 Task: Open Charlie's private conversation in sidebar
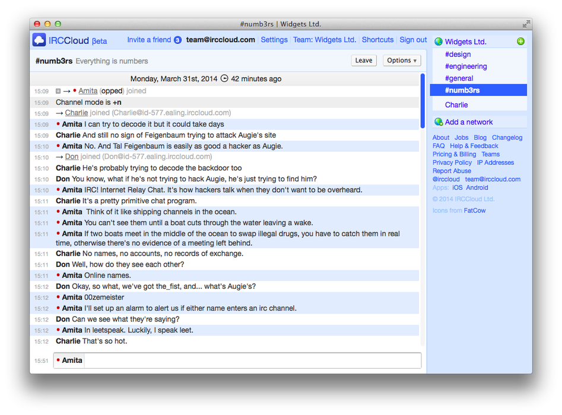tap(456, 105)
